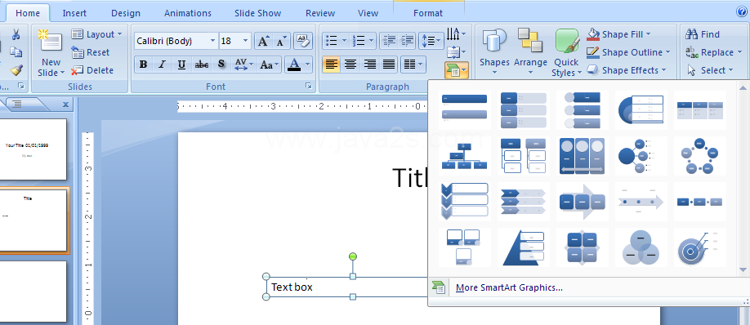Choose the Table List SmartArt layout
The width and height of the screenshot is (750, 325).
pyautogui.click(x=700, y=110)
